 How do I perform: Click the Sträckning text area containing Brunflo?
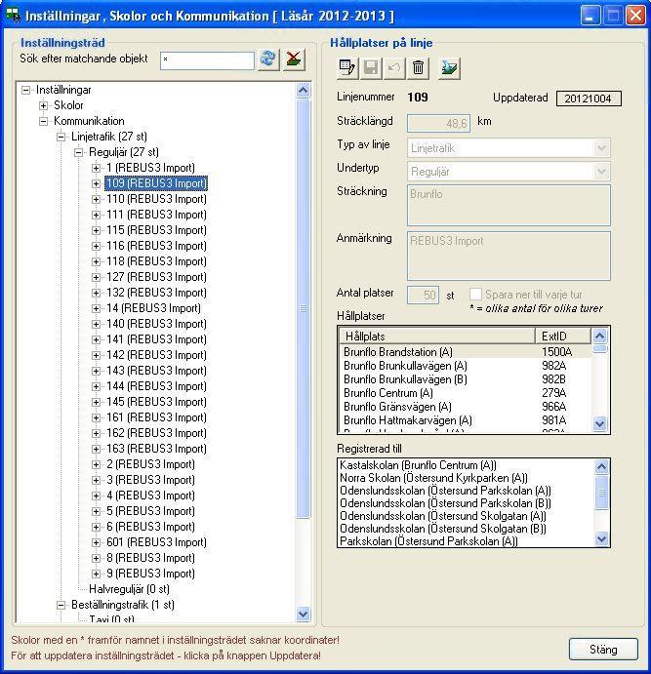click(509, 206)
